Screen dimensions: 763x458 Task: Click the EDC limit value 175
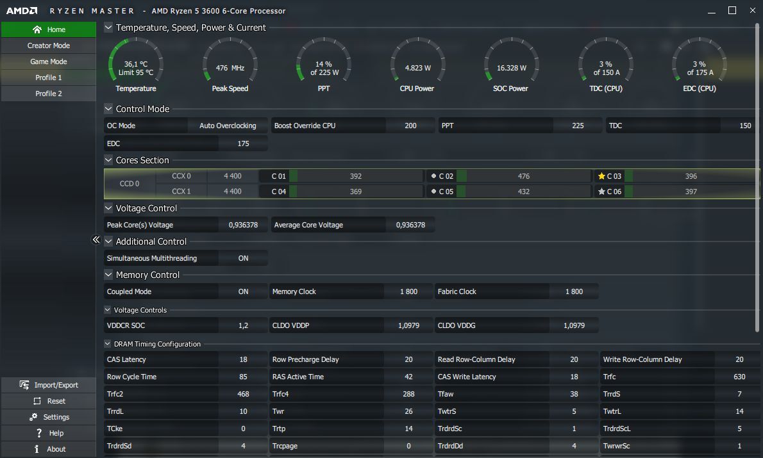(243, 143)
